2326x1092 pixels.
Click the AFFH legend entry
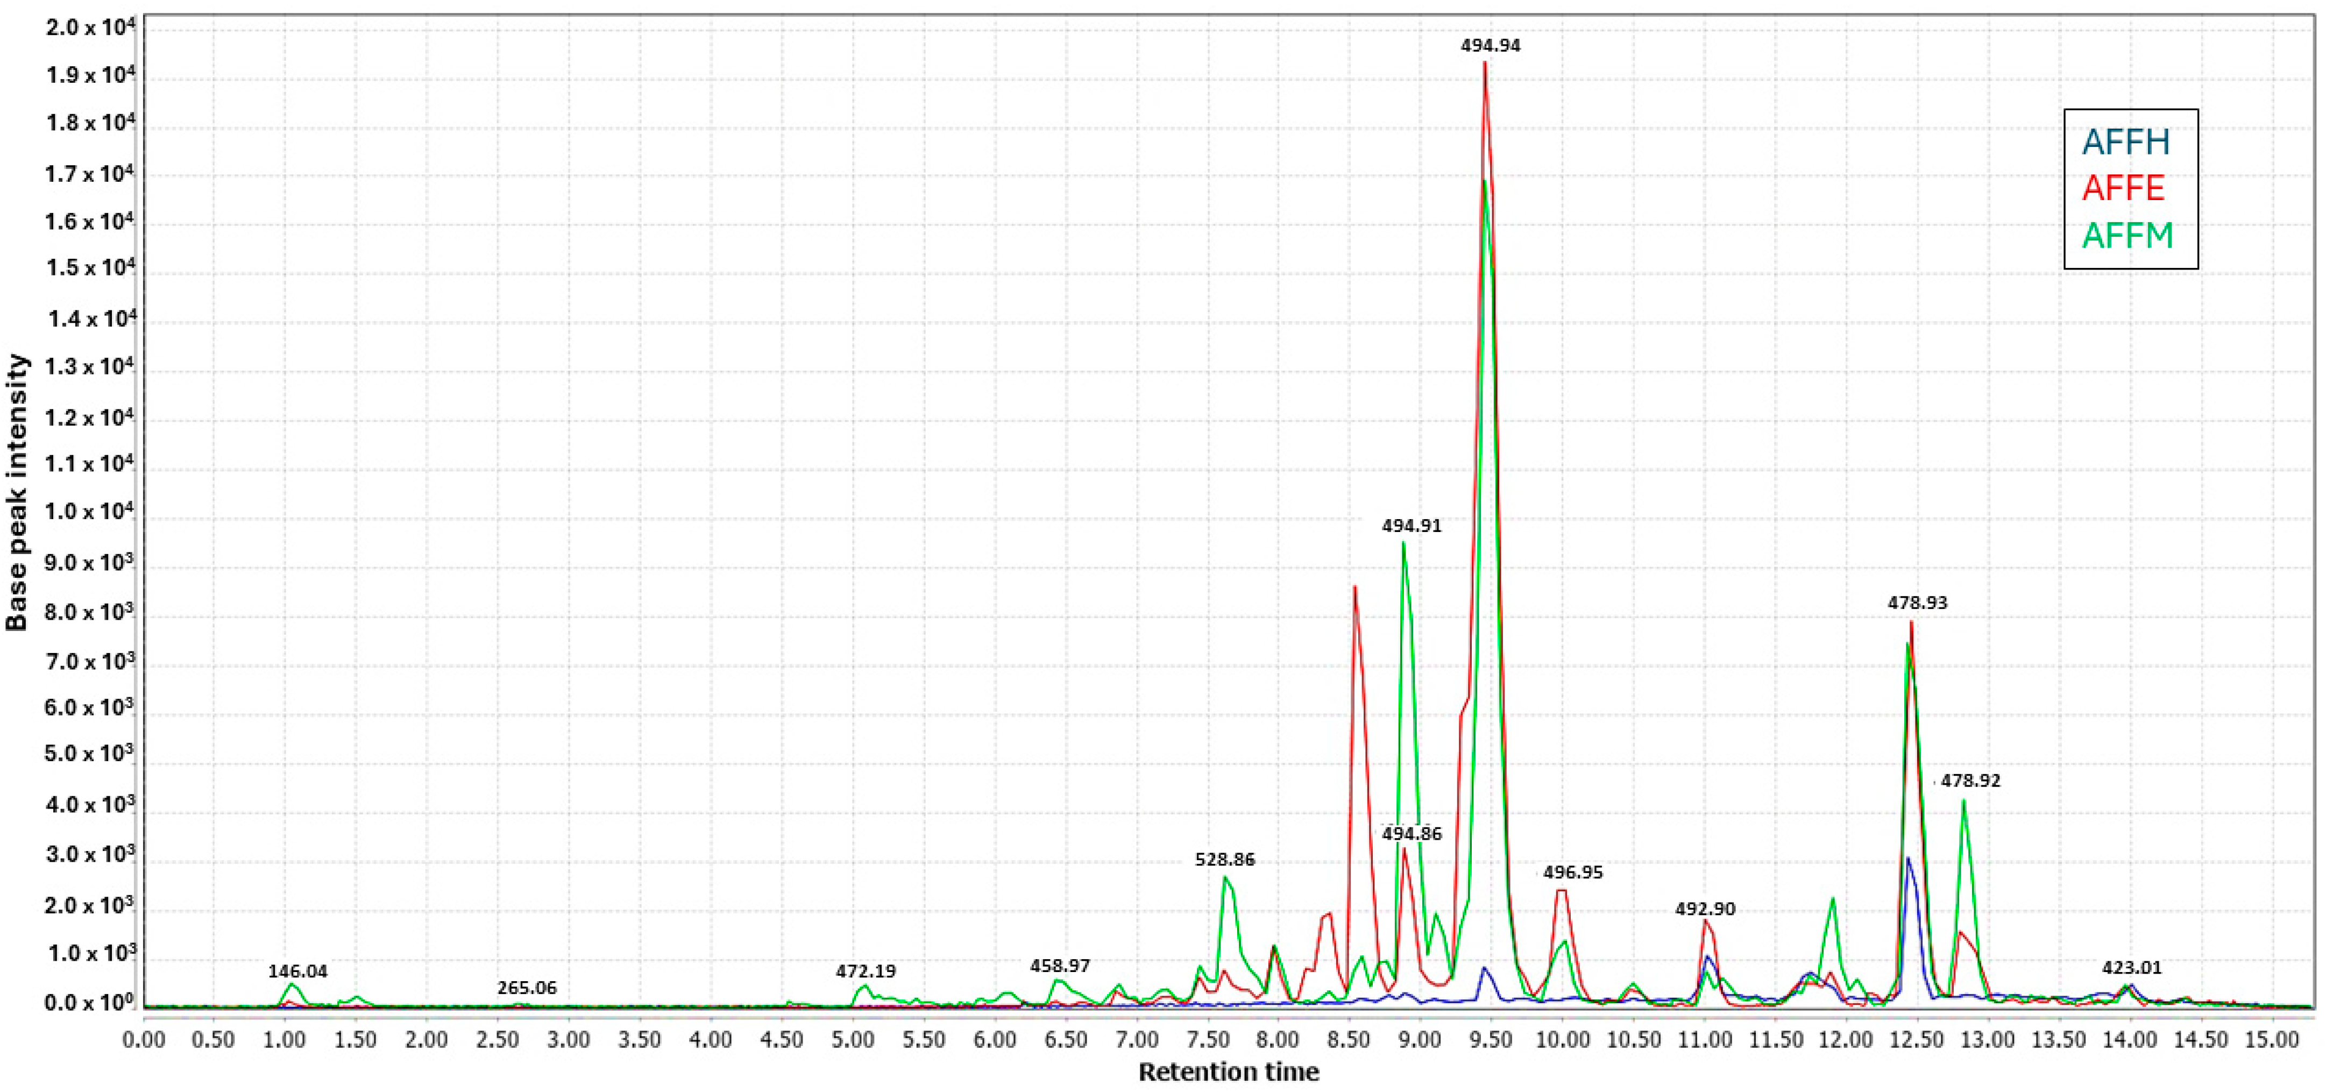2125,142
